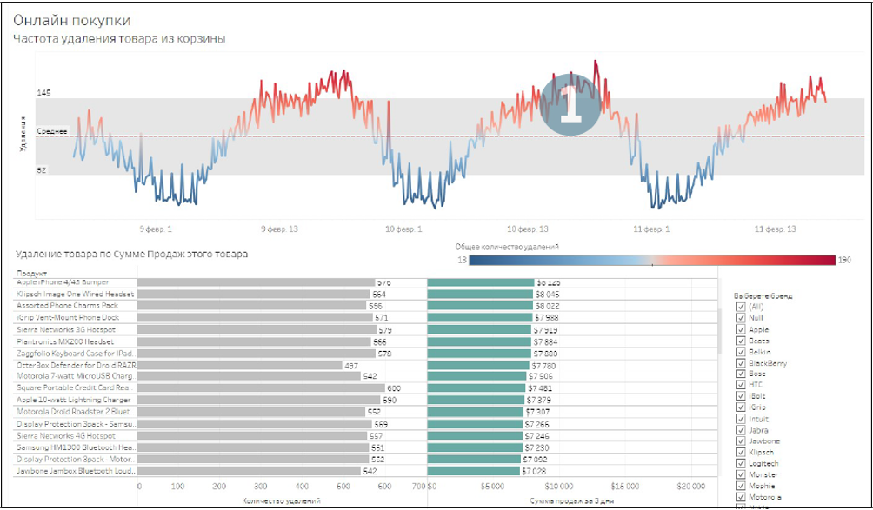Click the Klipsch Image One Wired Headset label

click(x=75, y=295)
